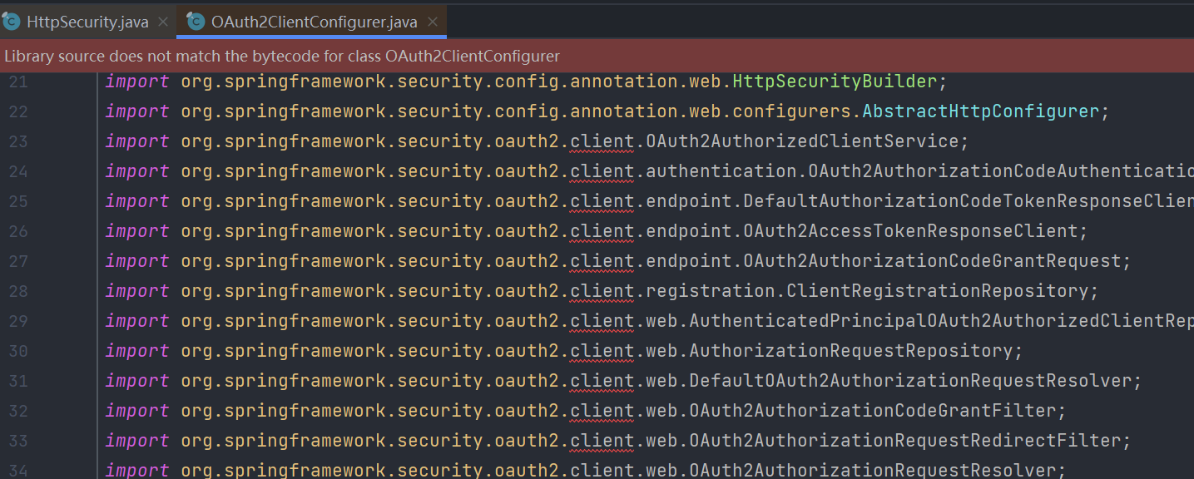The width and height of the screenshot is (1194, 479).
Task: Click the red-underlined client on line 24
Action: pos(602,171)
